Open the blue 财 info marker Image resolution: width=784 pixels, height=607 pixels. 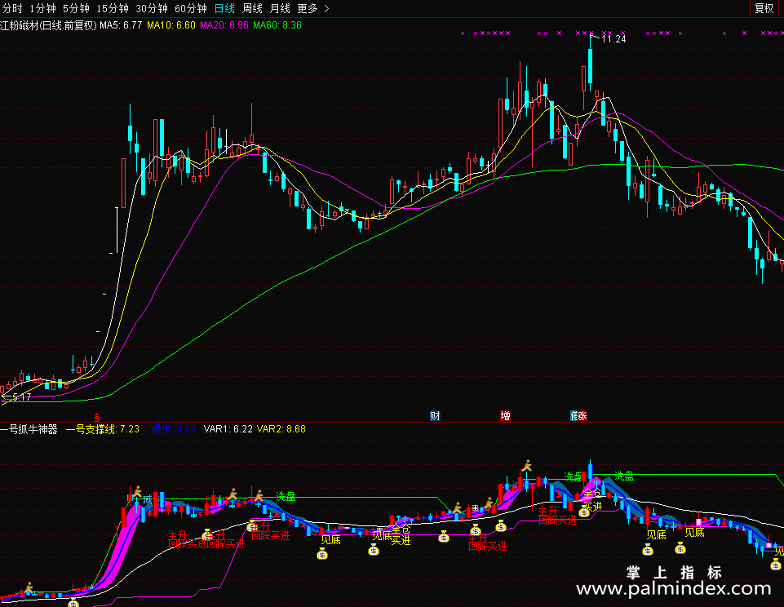(x=435, y=415)
